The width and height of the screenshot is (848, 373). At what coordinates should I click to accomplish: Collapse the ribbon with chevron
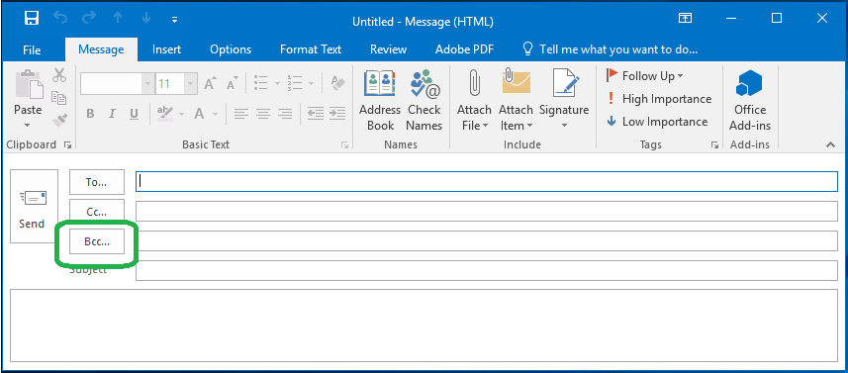click(830, 144)
